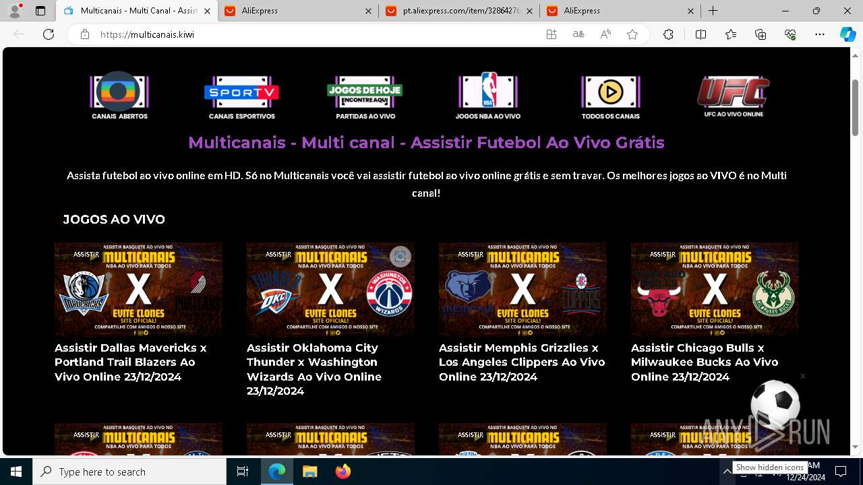Open the Canais Abertos category icon
This screenshot has width=863, height=485.
click(x=119, y=96)
